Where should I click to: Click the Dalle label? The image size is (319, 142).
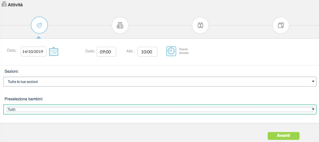(90, 51)
